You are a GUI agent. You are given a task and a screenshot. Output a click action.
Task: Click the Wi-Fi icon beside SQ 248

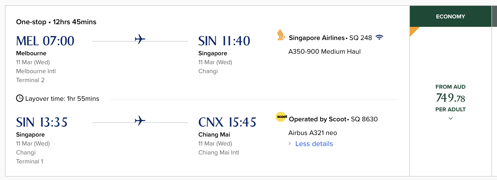[x=379, y=37]
